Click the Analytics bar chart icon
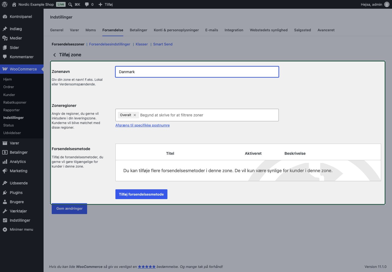 tap(5, 162)
